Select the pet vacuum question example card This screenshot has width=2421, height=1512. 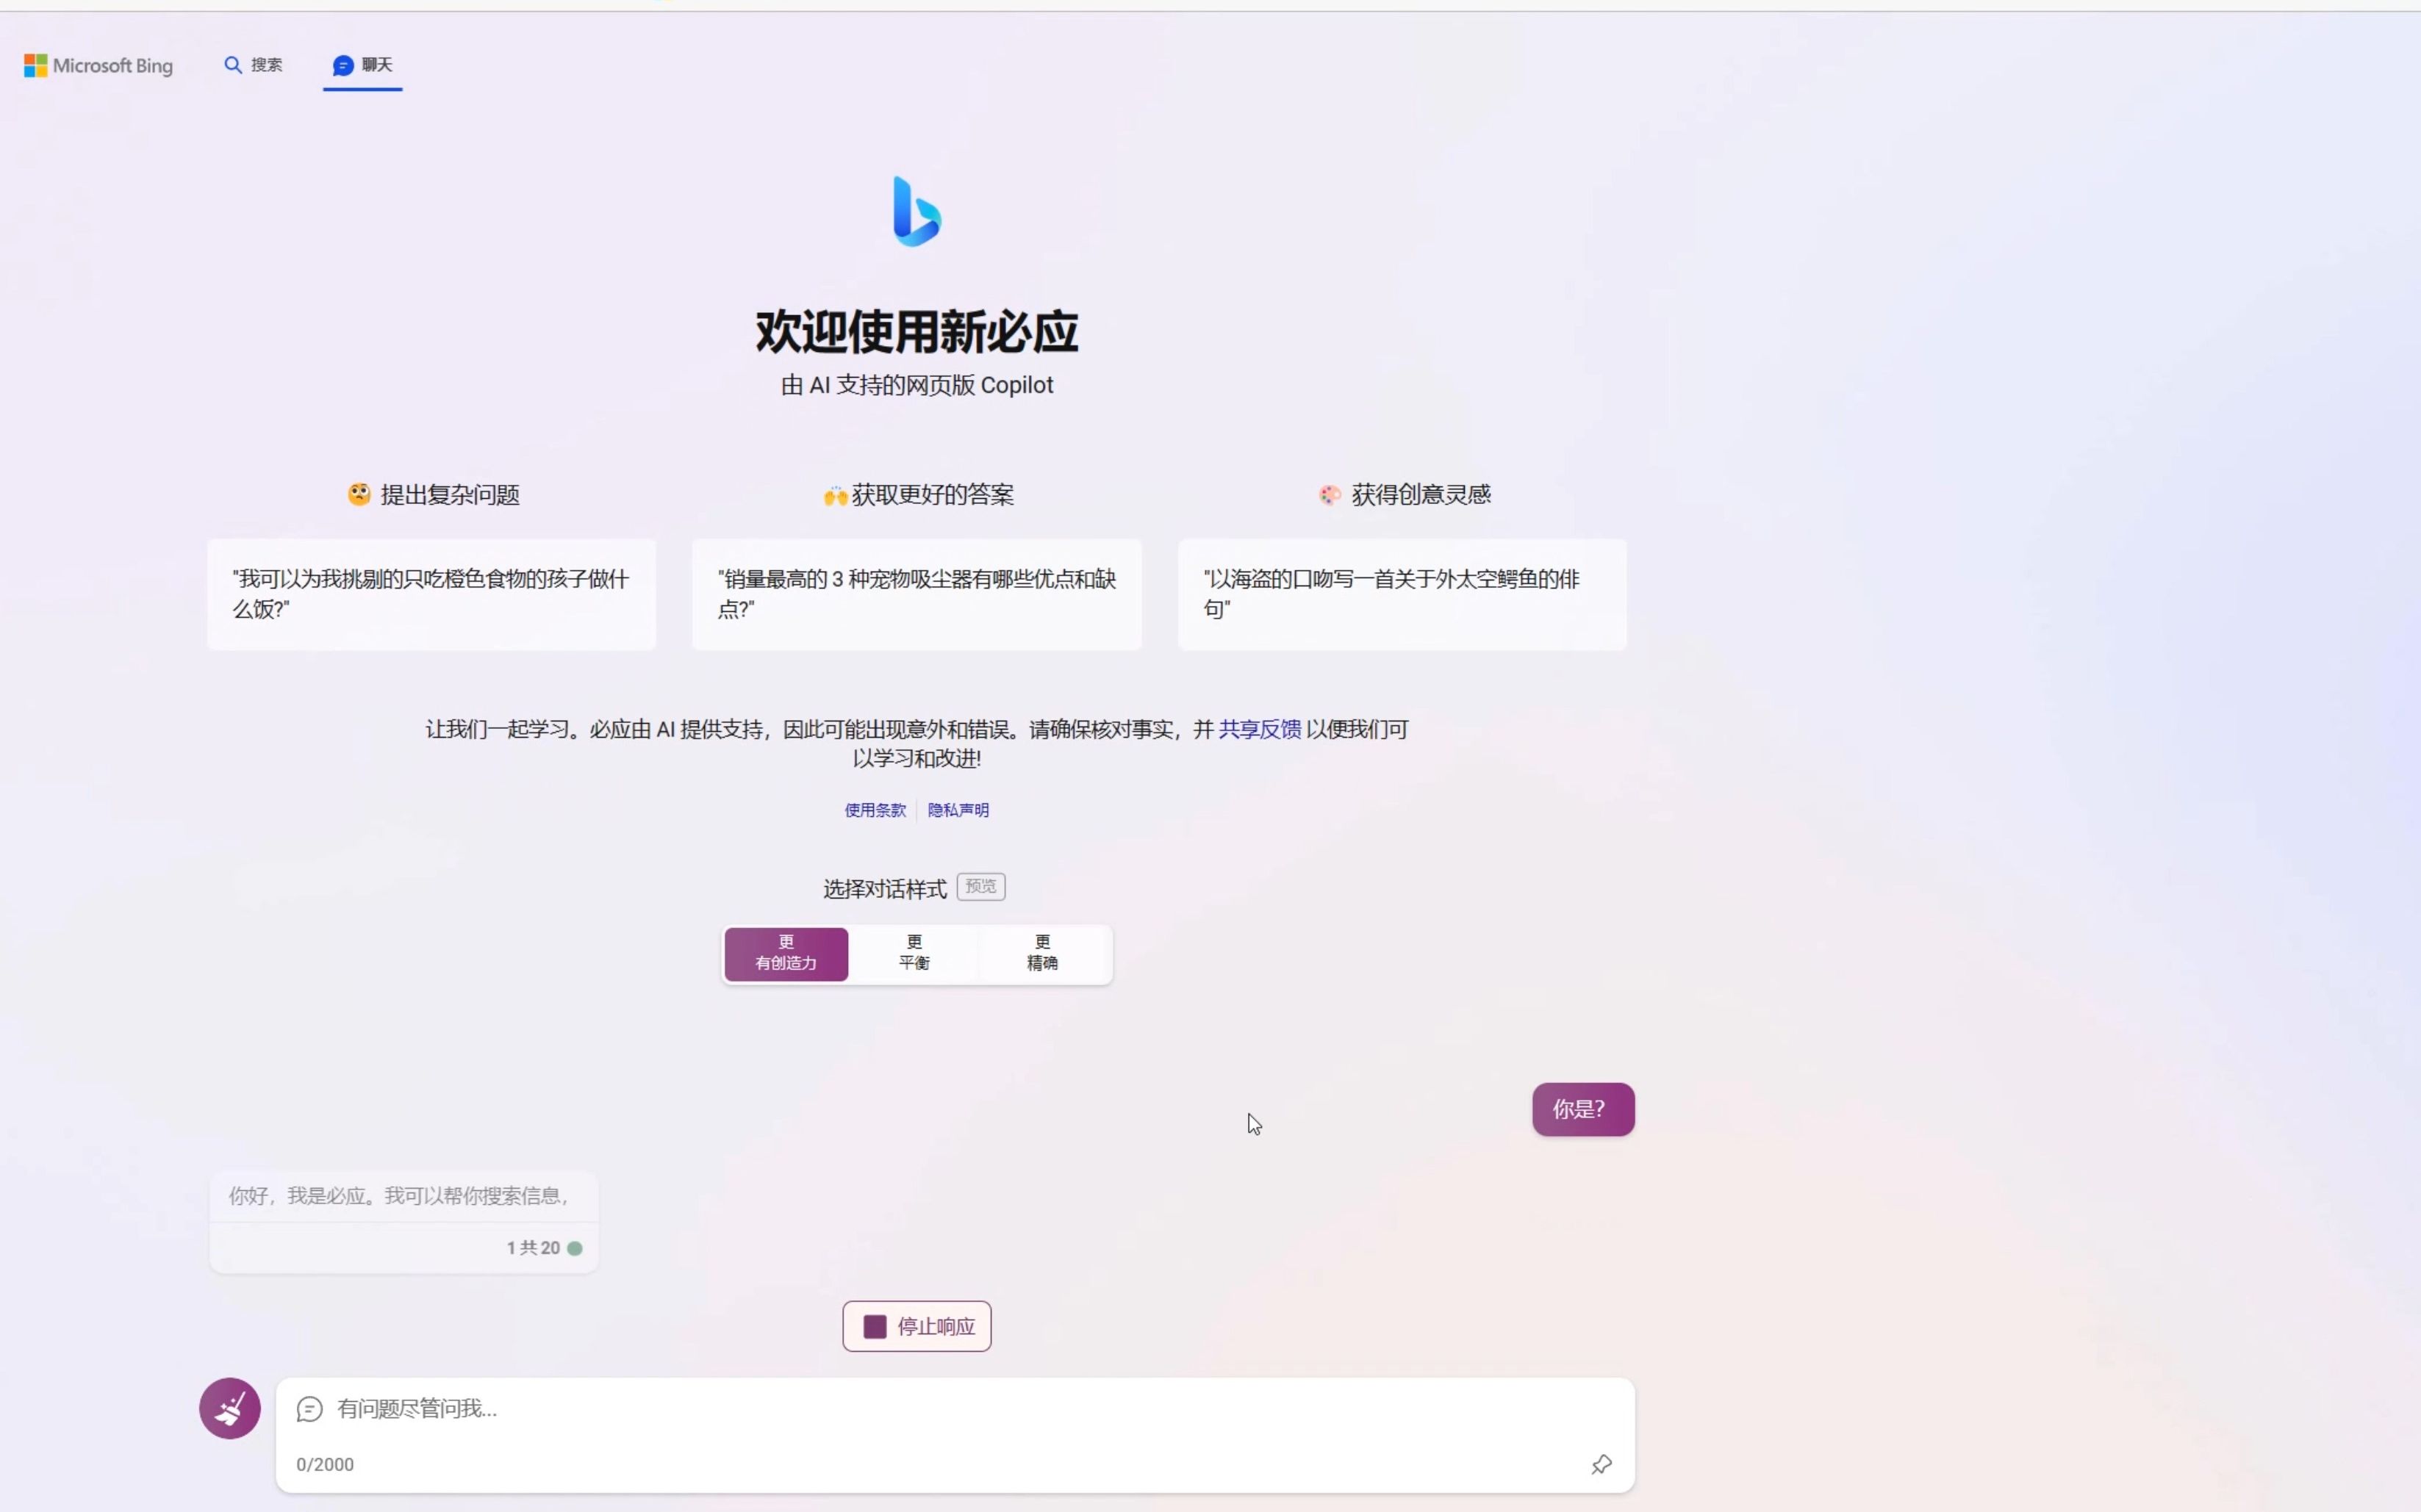pyautogui.click(x=917, y=594)
